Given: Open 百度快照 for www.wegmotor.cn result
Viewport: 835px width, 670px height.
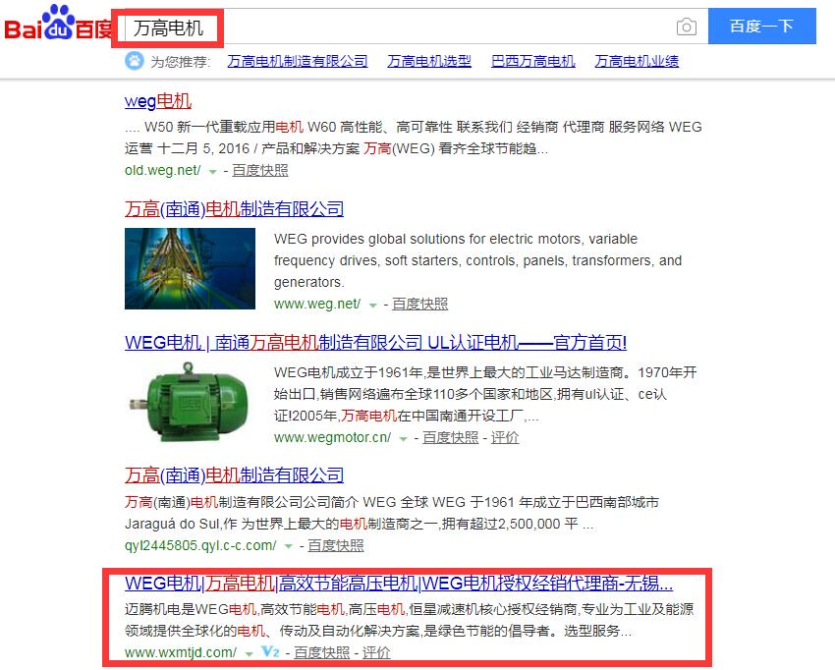Looking at the screenshot, I should click(451, 438).
